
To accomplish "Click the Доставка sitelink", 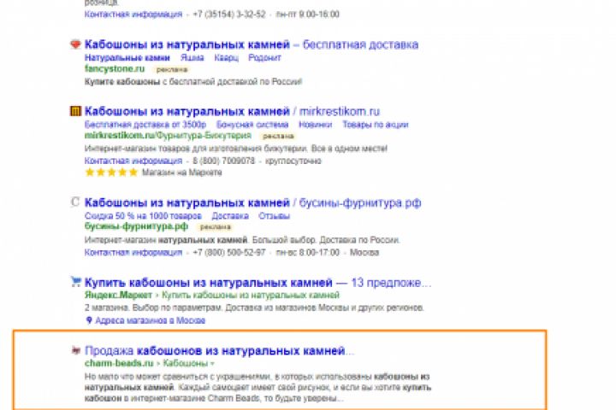I will point(230,216).
